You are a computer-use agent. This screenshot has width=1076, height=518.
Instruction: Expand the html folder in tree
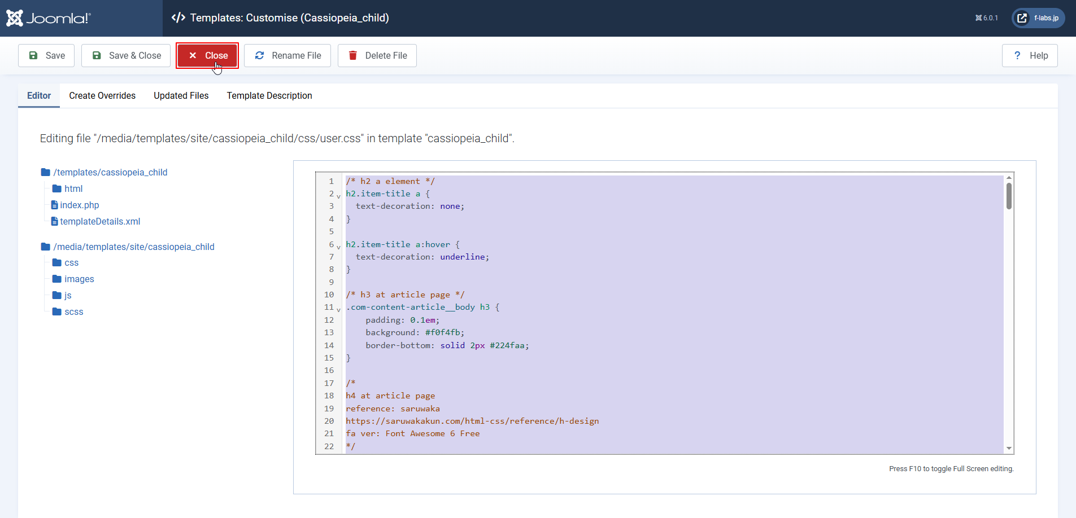point(73,188)
